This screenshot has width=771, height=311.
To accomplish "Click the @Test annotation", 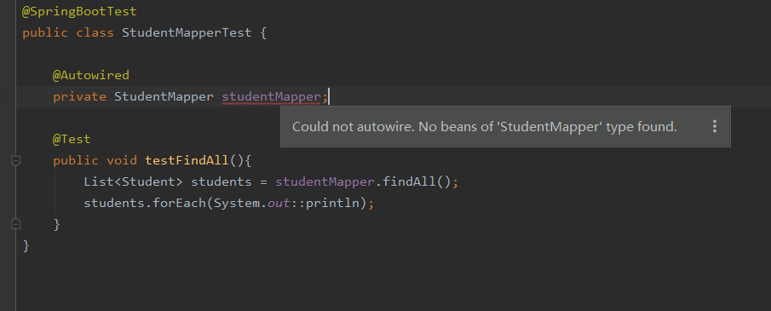I will tap(72, 139).
